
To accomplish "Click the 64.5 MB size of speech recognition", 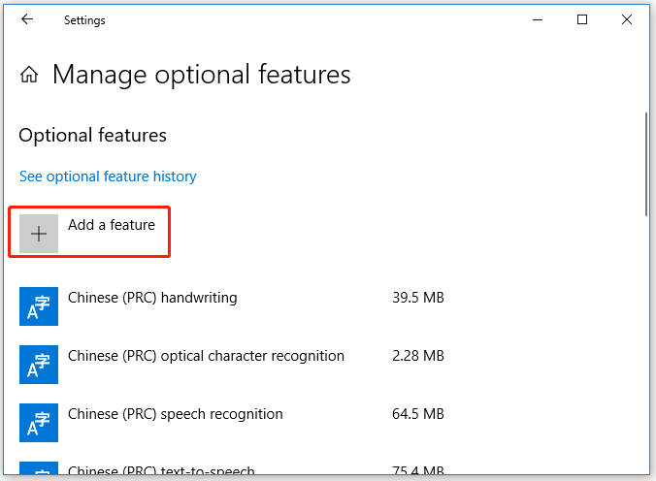I will 418,414.
